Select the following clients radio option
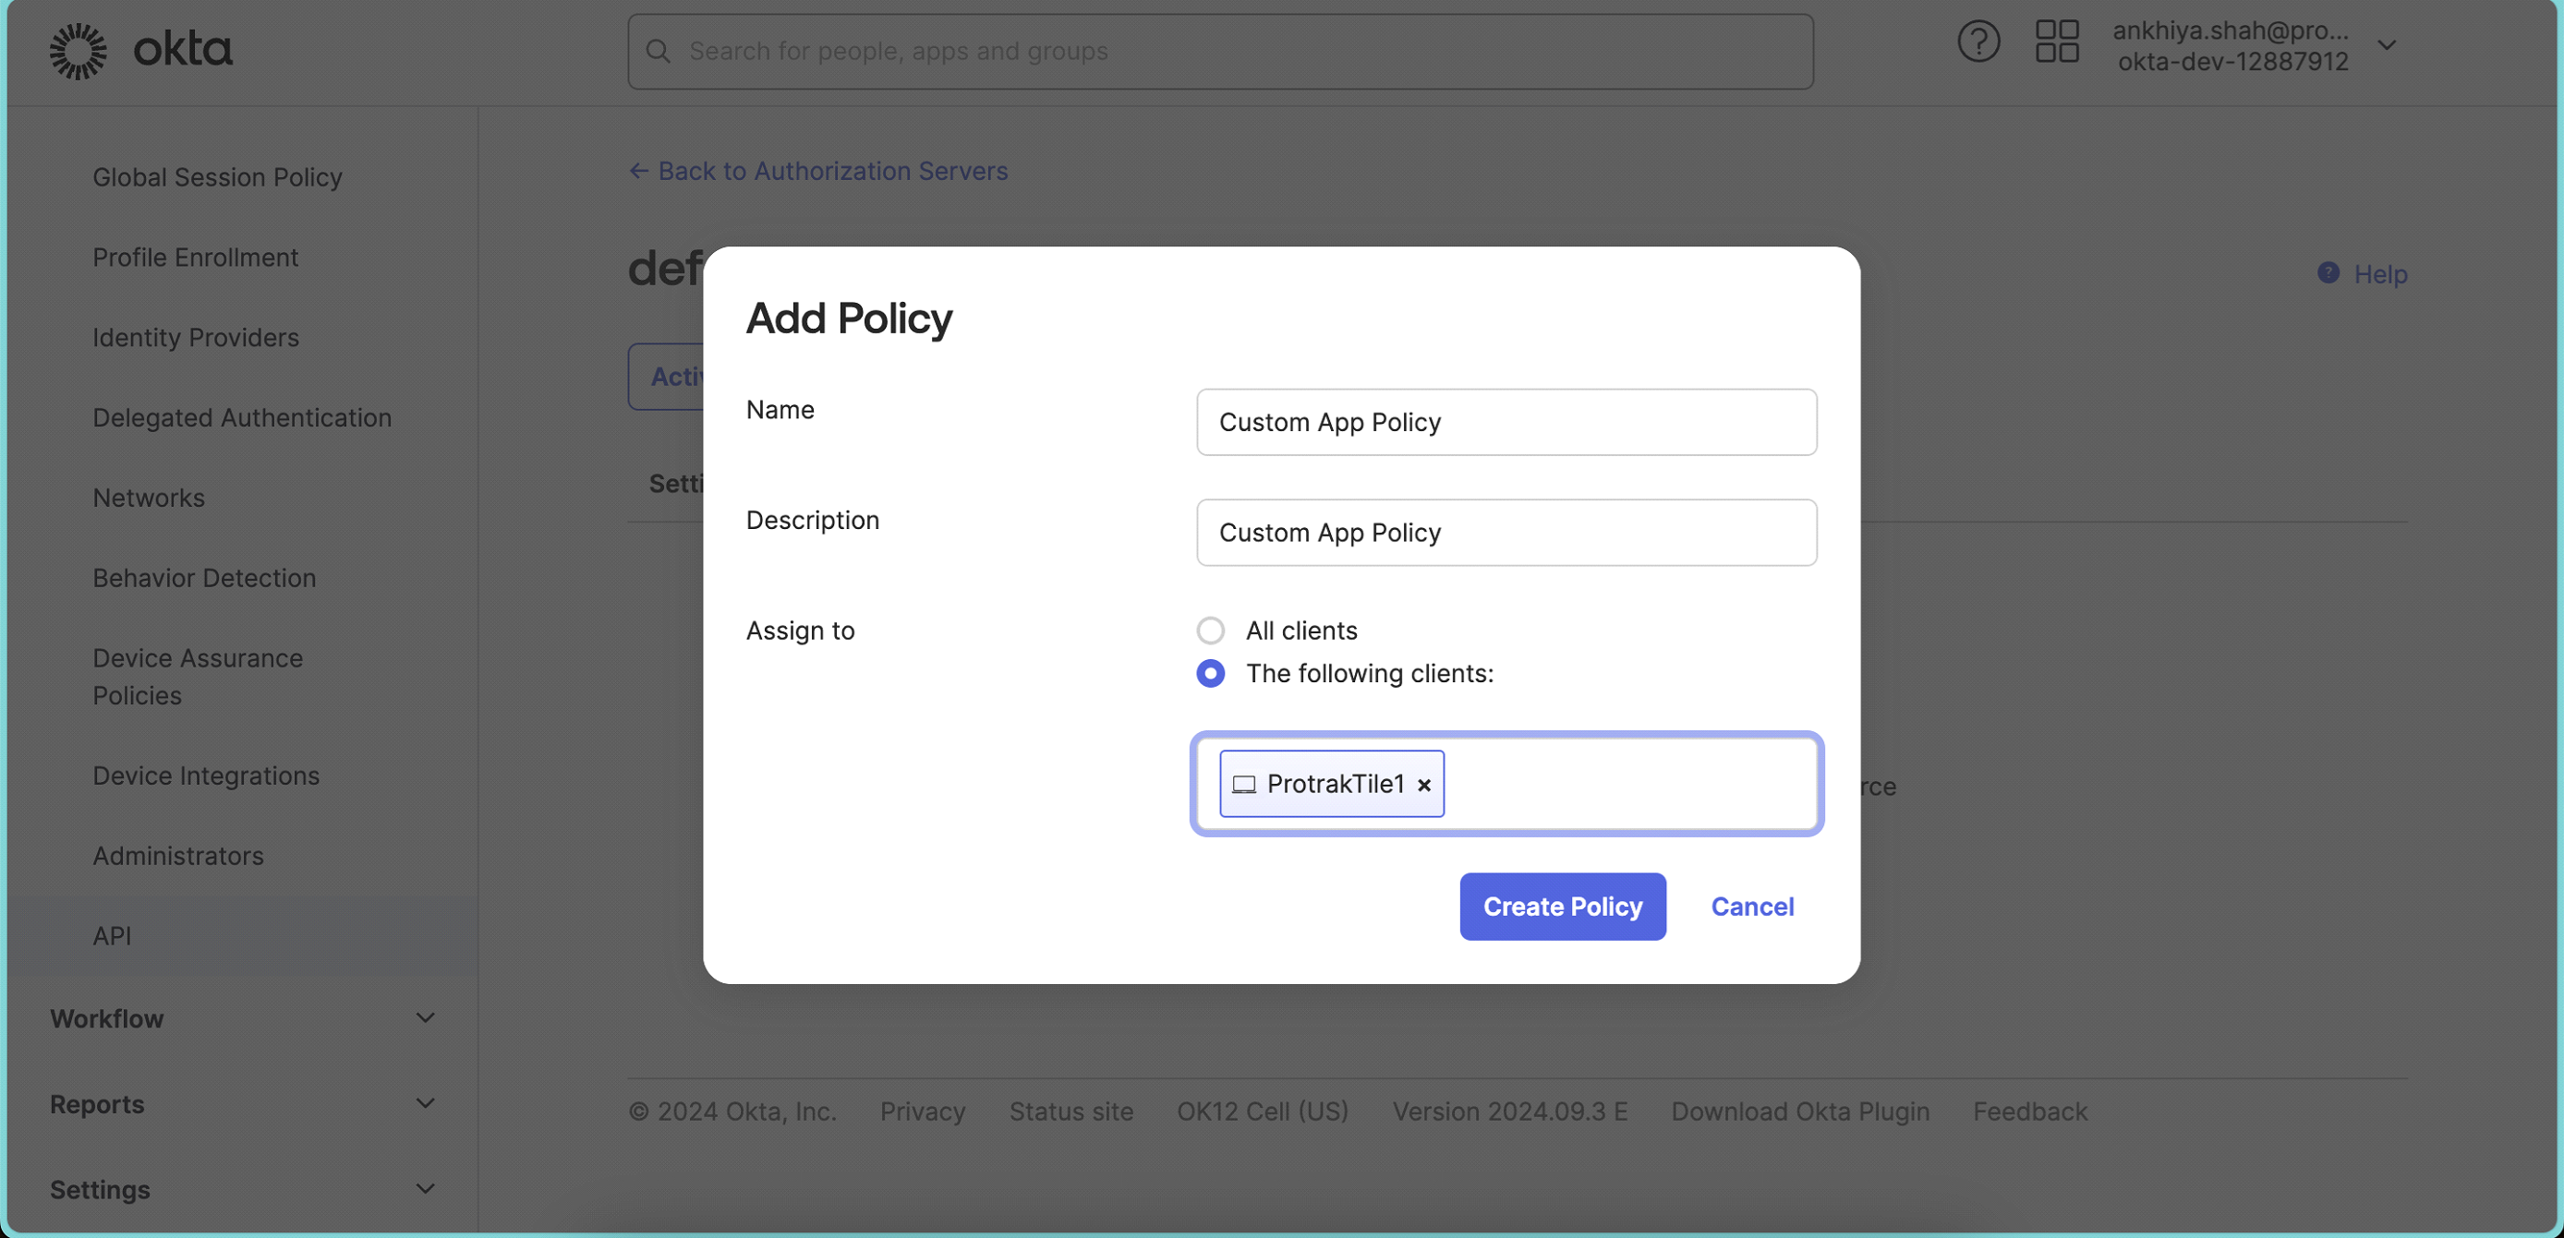Image resolution: width=2564 pixels, height=1238 pixels. click(1209, 674)
